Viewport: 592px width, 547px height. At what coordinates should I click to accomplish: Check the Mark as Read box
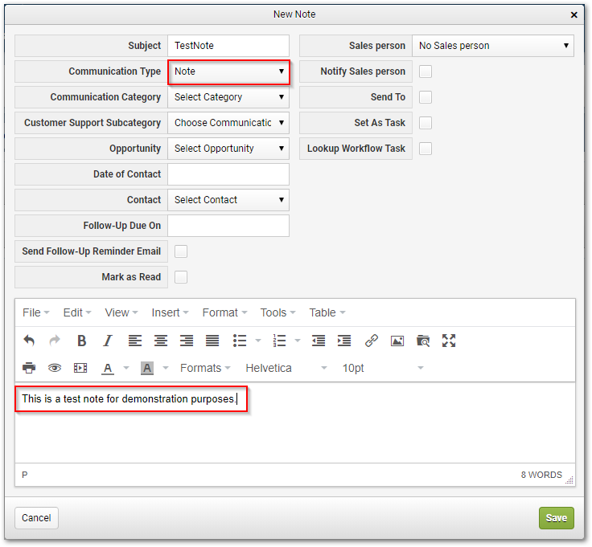181,276
